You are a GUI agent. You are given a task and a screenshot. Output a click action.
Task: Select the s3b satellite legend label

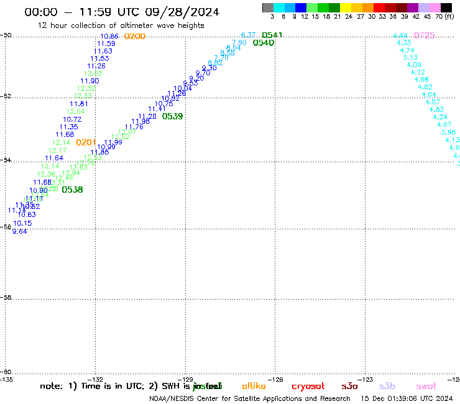[387, 386]
